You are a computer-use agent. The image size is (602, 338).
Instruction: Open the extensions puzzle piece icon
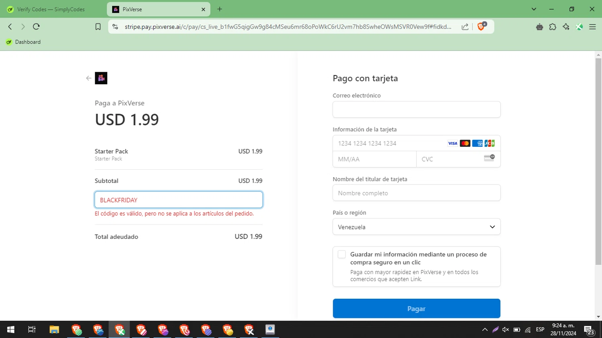coord(553,26)
